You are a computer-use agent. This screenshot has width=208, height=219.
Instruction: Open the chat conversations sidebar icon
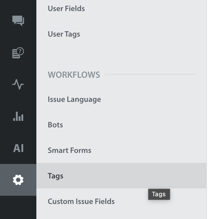(x=18, y=21)
